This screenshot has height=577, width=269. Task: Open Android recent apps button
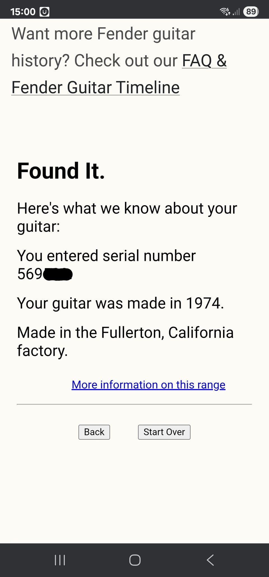60,560
